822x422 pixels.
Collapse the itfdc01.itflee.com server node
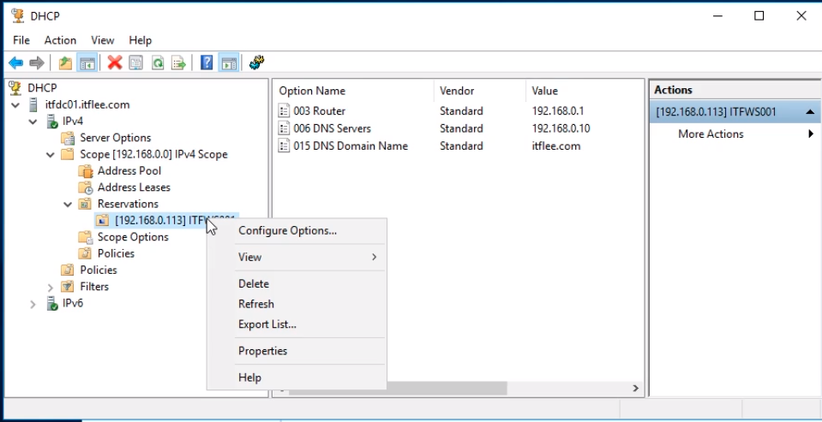pos(15,105)
